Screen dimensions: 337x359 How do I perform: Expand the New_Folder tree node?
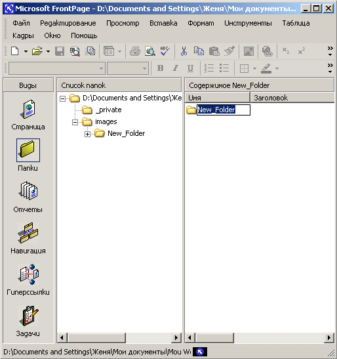click(87, 134)
